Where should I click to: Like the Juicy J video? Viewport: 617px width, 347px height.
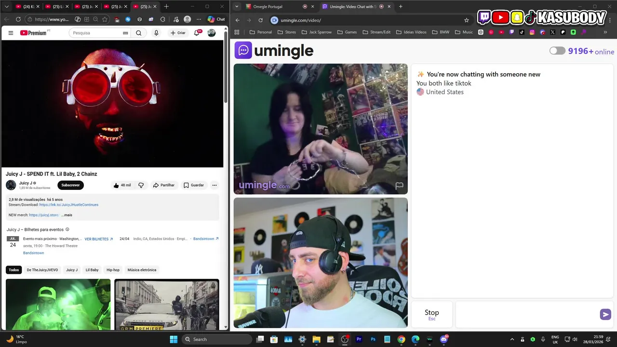coord(122,185)
